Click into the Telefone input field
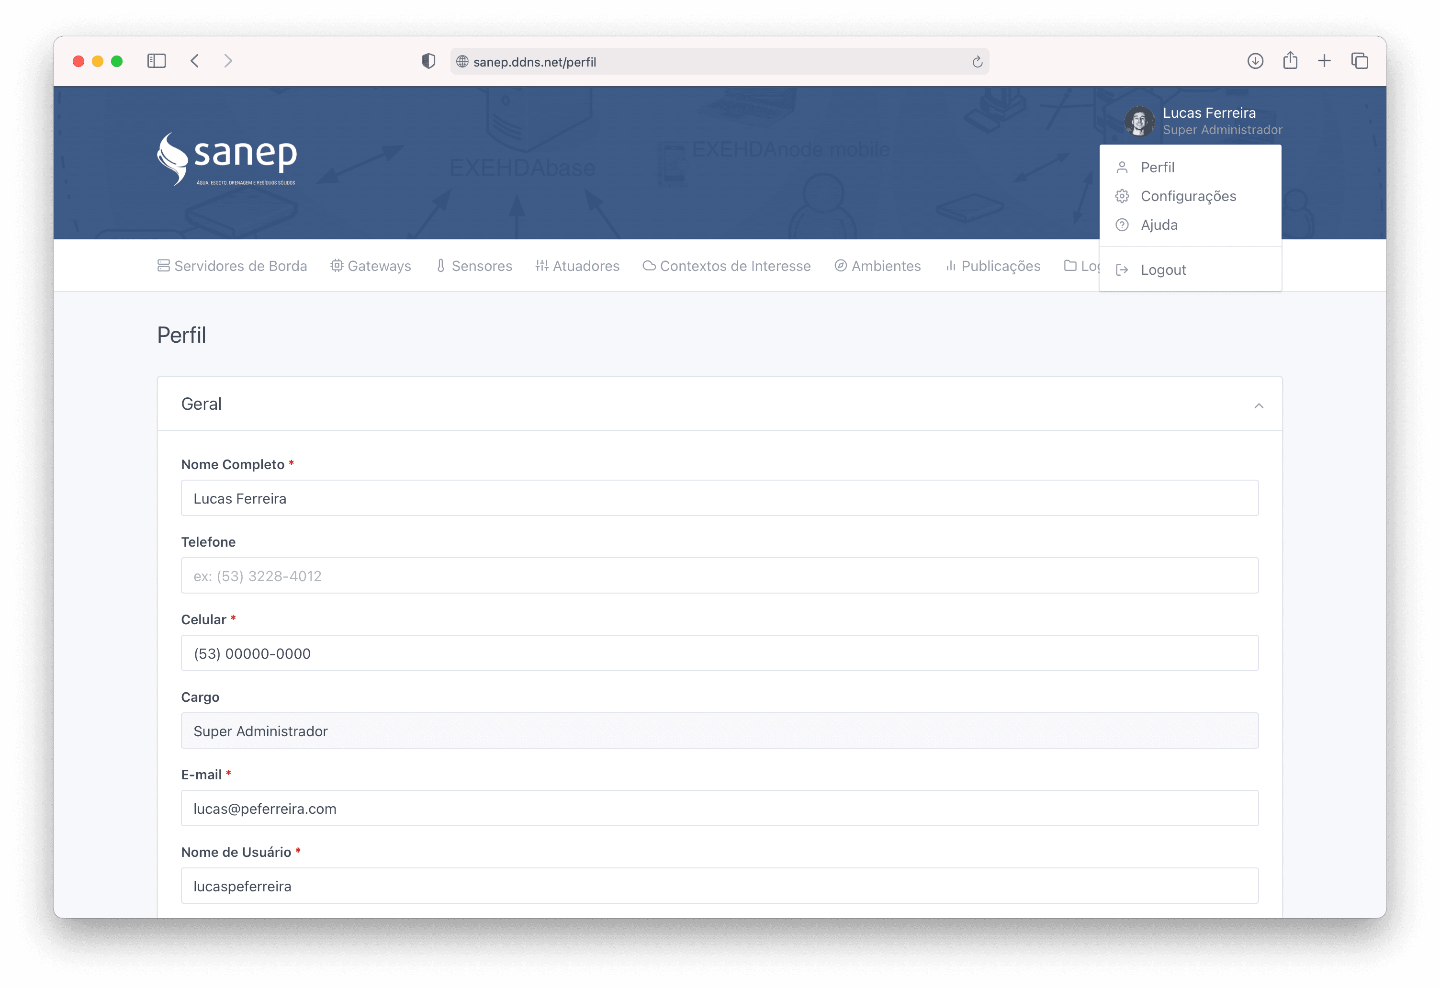The height and width of the screenshot is (989, 1440). pos(719,576)
